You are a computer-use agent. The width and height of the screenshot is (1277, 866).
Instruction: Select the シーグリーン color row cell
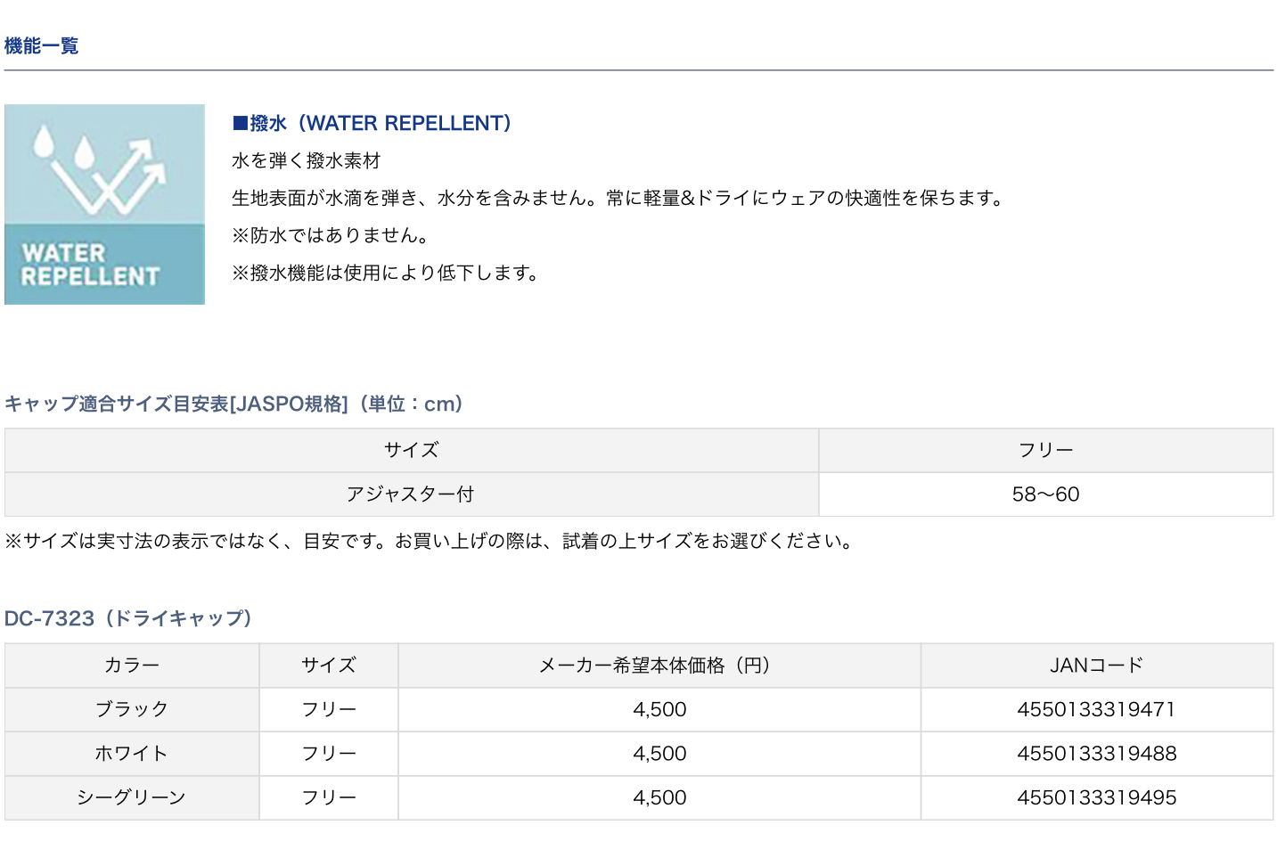(x=132, y=797)
